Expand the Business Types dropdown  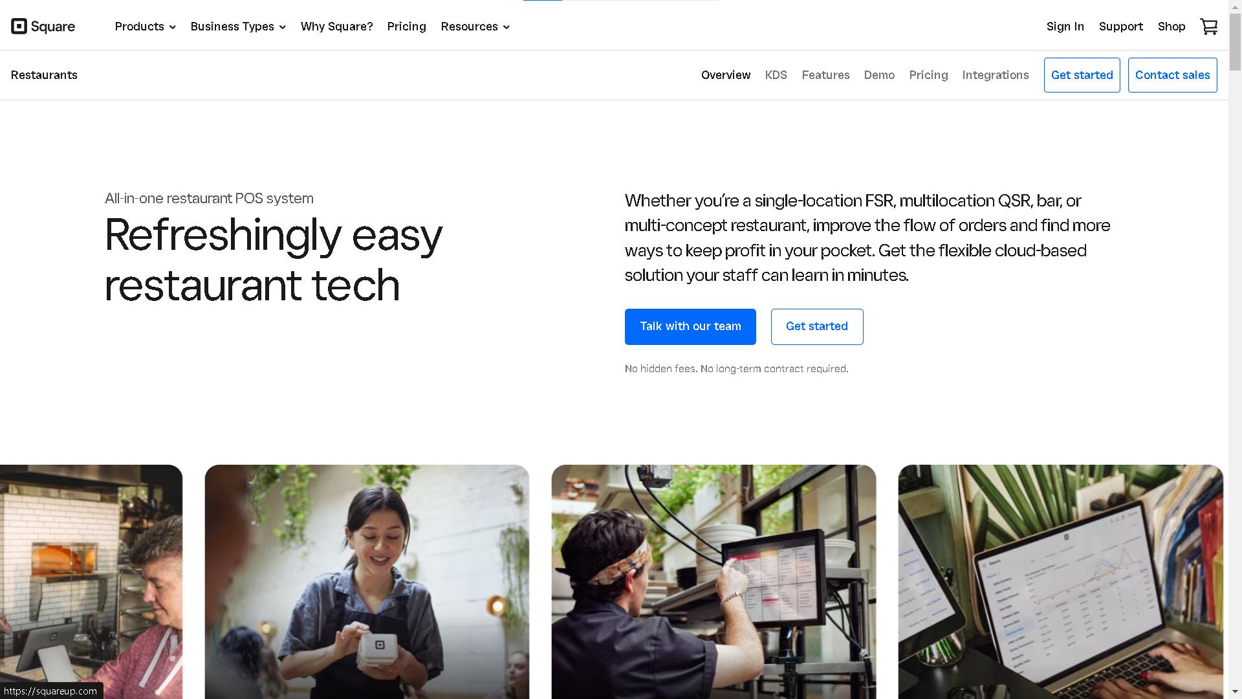click(237, 27)
